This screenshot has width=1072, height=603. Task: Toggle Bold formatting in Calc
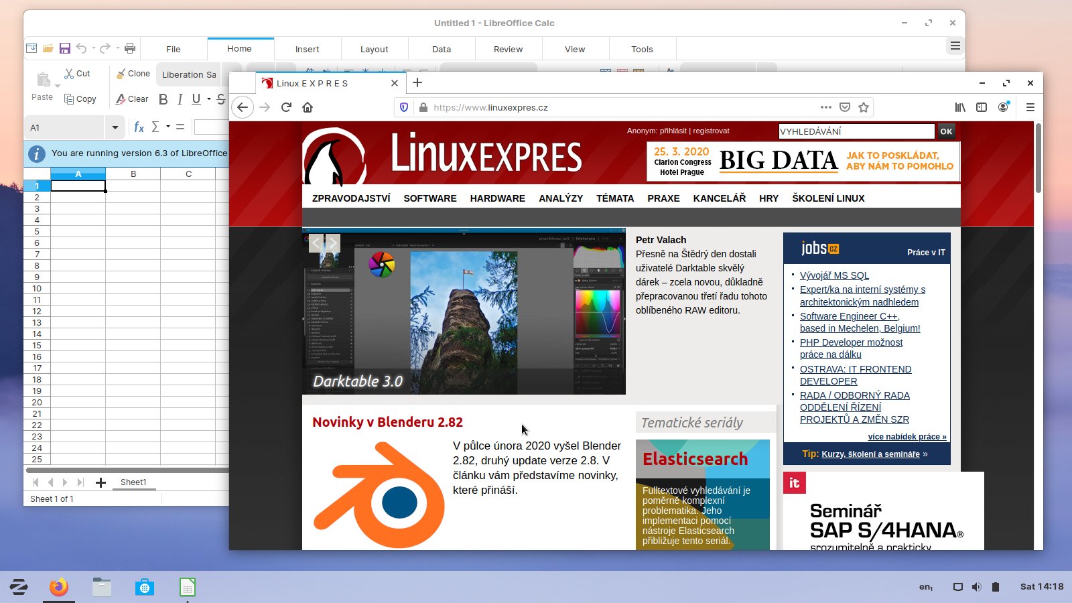pos(163,99)
